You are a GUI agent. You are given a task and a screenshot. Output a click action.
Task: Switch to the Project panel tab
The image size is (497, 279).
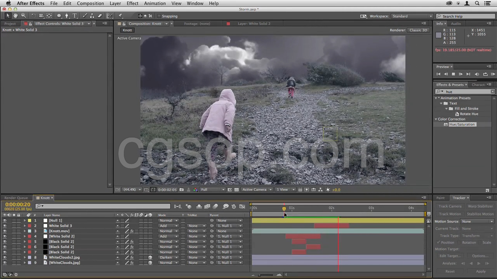coord(10,24)
